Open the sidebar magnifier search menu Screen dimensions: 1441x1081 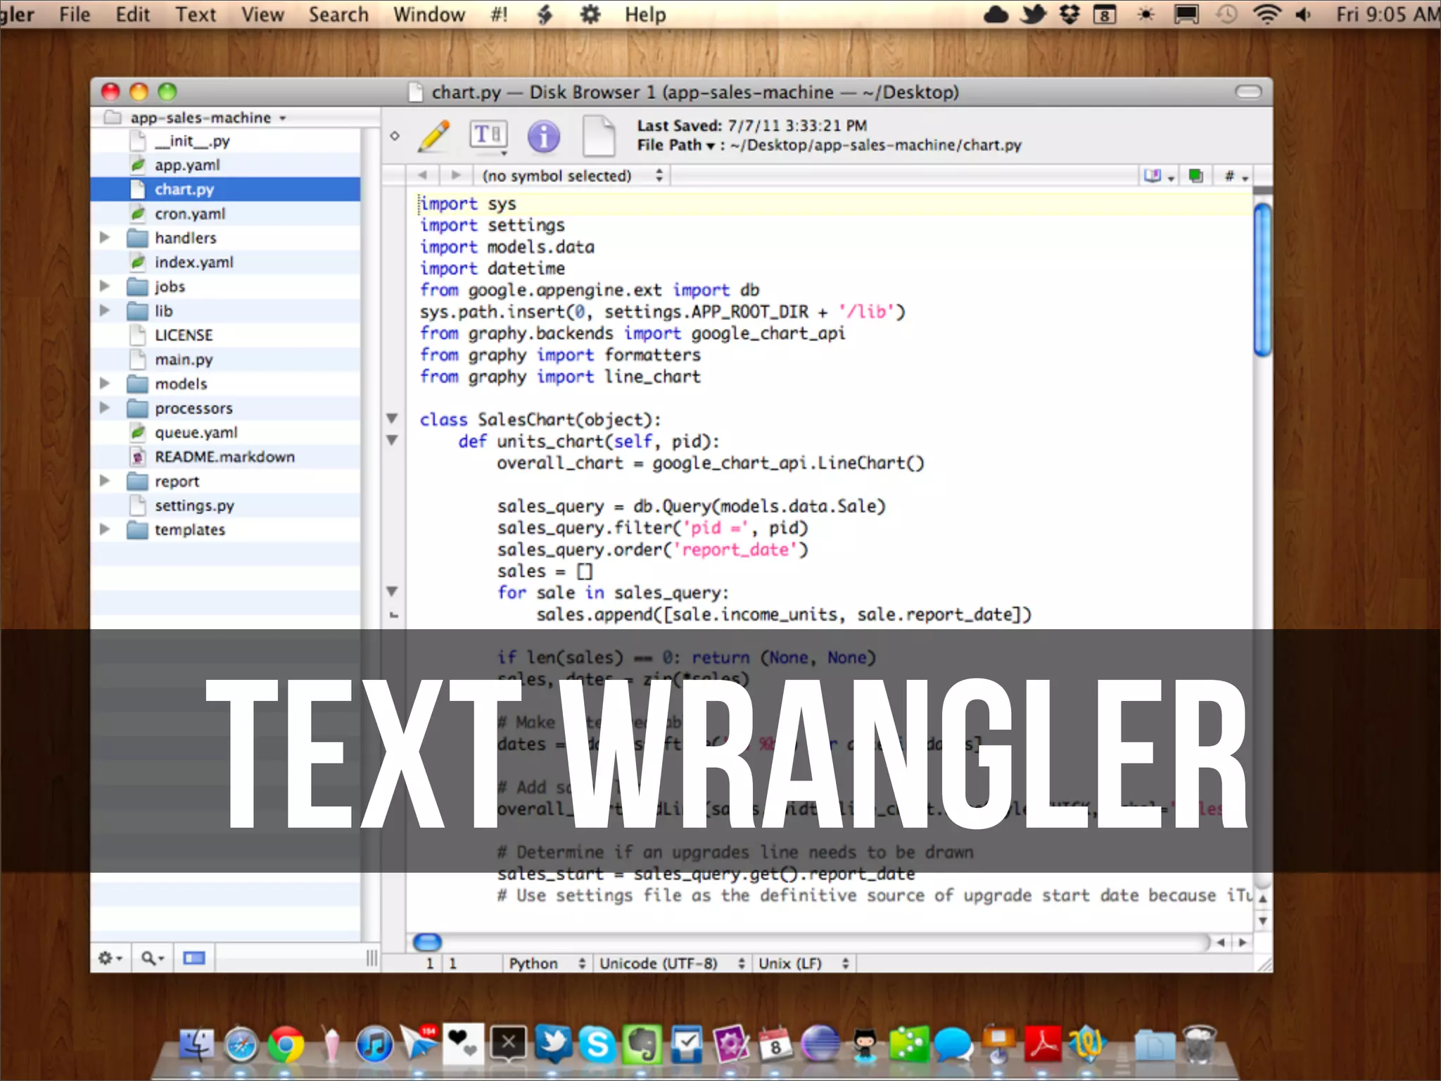pyautogui.click(x=152, y=959)
